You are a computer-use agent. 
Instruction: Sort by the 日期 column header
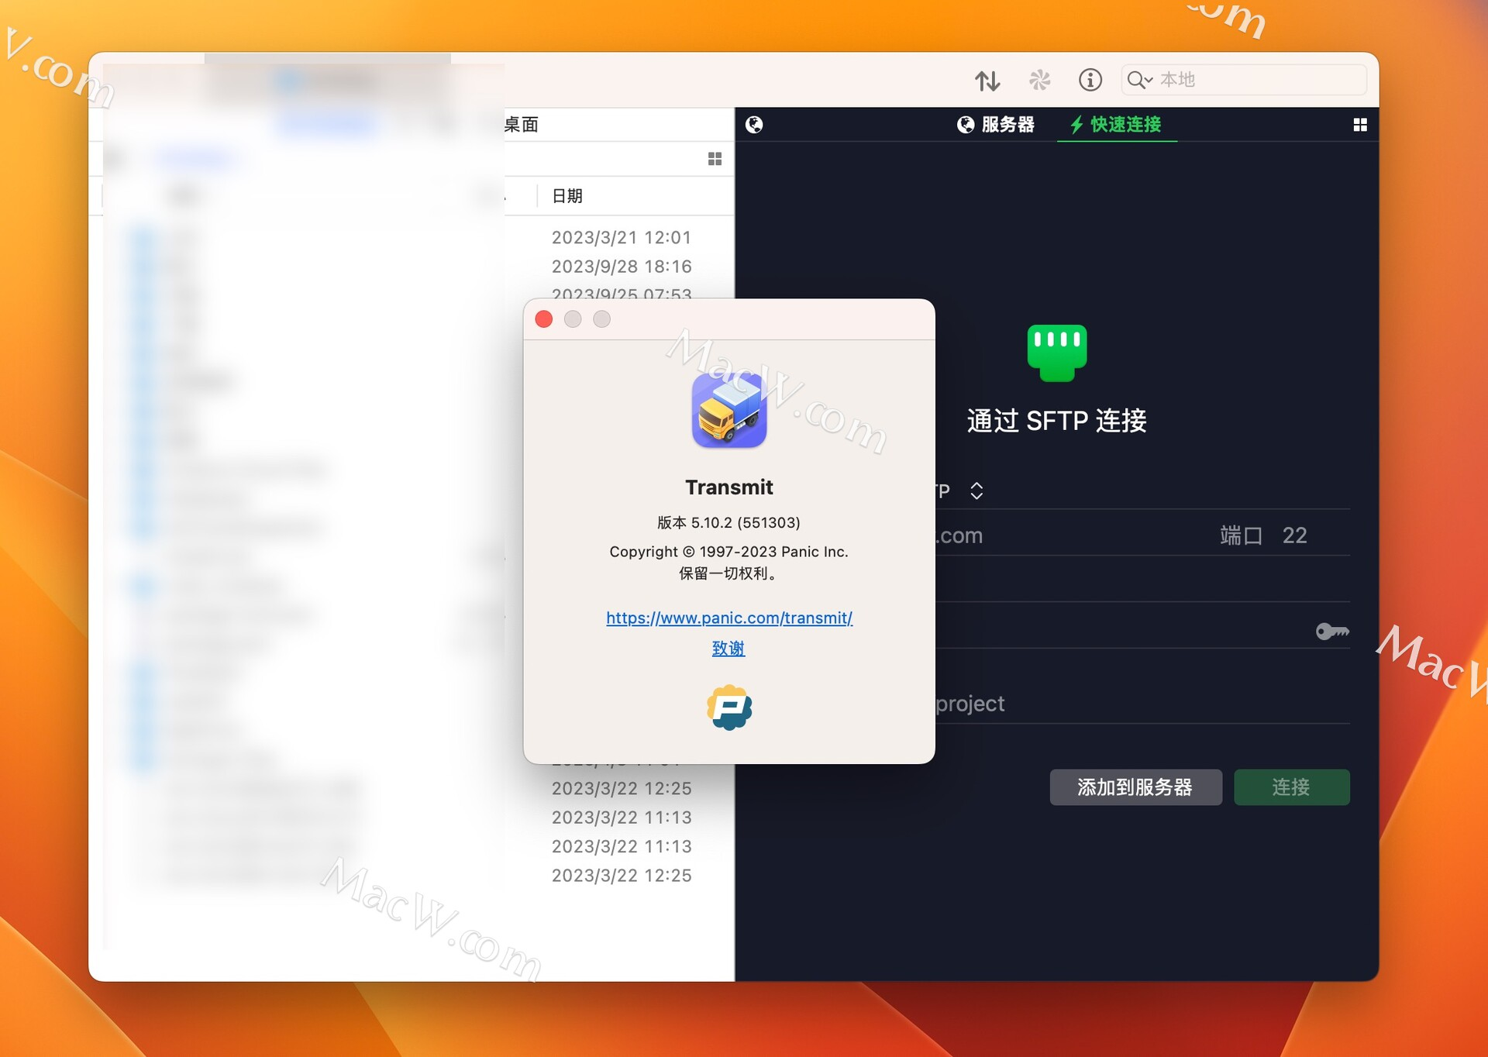pyautogui.click(x=567, y=196)
